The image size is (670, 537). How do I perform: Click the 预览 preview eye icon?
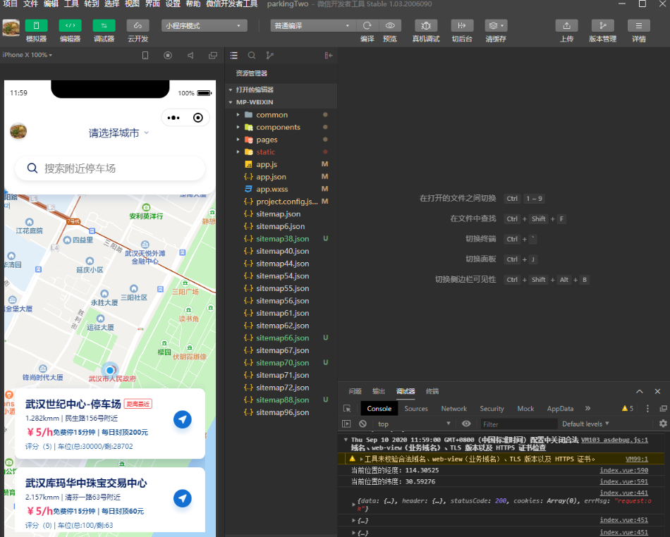tap(389, 26)
